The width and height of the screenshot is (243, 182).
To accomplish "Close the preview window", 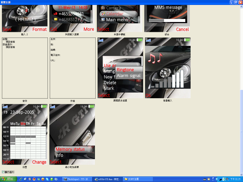I will pos(240,2).
